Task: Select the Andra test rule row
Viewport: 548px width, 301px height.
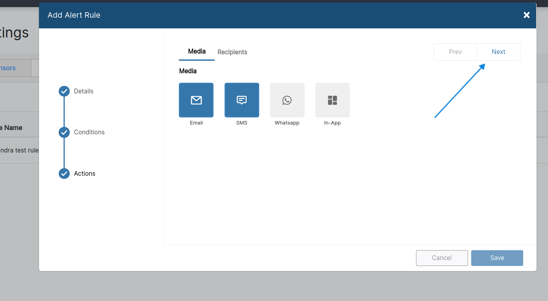Action: [x=19, y=150]
